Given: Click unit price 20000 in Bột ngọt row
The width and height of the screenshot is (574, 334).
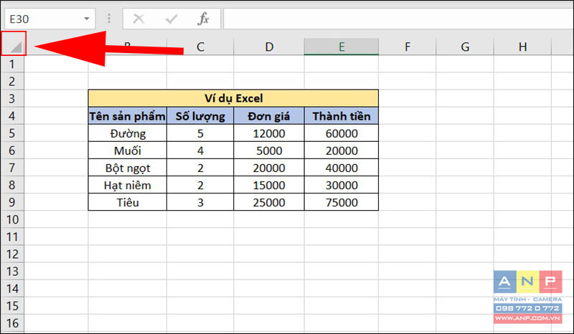Looking at the screenshot, I should (x=269, y=168).
